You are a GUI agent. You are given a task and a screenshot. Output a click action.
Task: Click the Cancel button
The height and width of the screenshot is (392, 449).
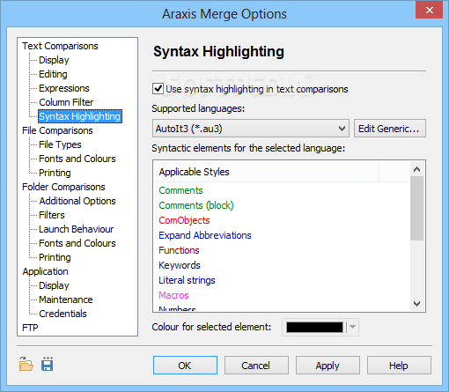(256, 366)
